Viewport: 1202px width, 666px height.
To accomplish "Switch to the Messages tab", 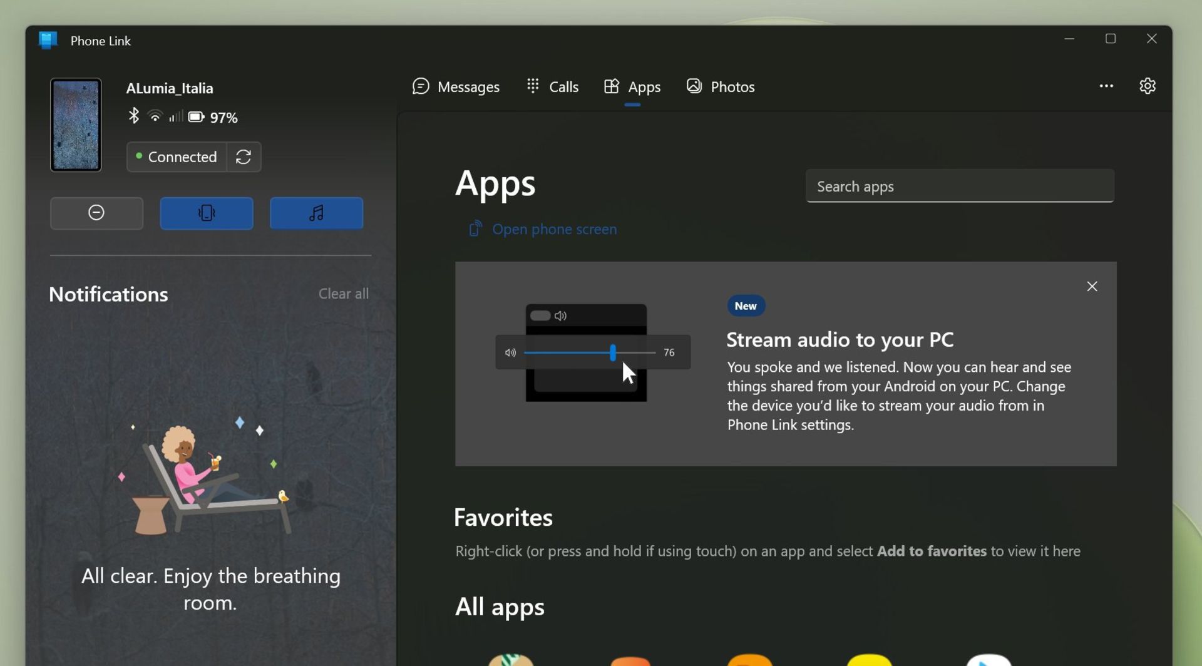I will (456, 86).
